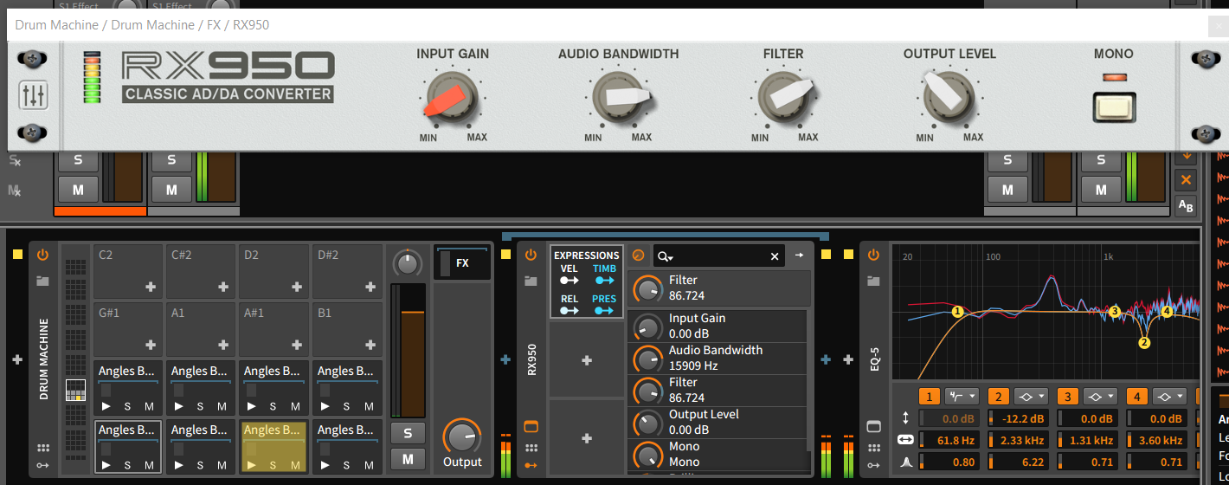Select the FX chain in Drum Machine
The height and width of the screenshot is (485, 1229).
point(462,262)
